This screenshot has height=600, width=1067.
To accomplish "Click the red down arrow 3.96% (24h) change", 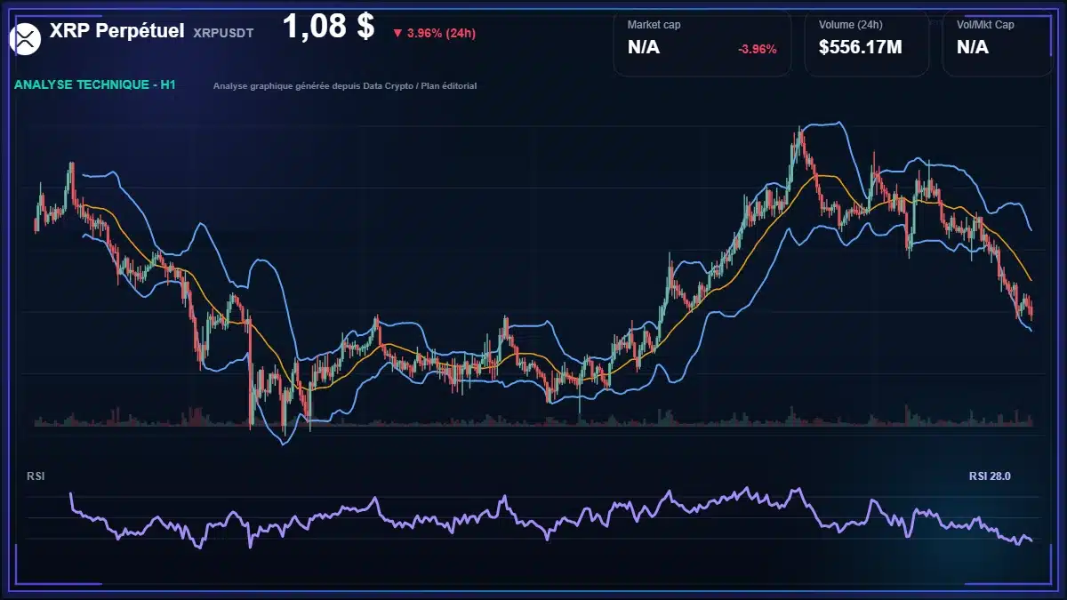I will (x=434, y=33).
